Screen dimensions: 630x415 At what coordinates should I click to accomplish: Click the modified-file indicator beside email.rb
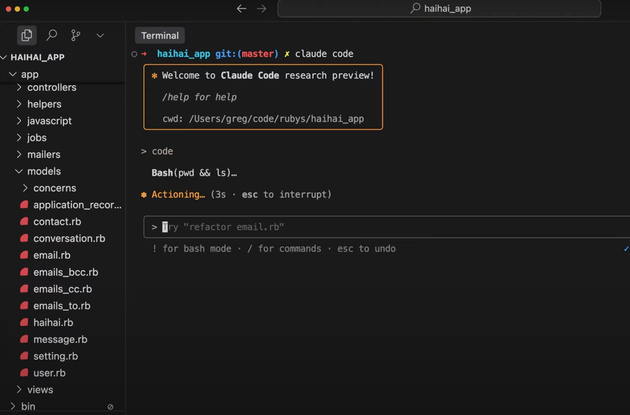click(x=23, y=255)
